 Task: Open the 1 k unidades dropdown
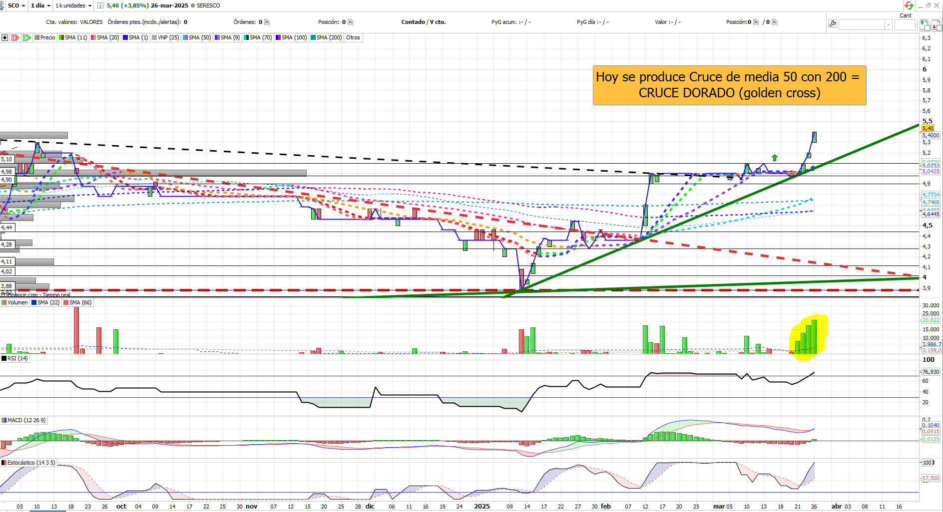point(73,5)
